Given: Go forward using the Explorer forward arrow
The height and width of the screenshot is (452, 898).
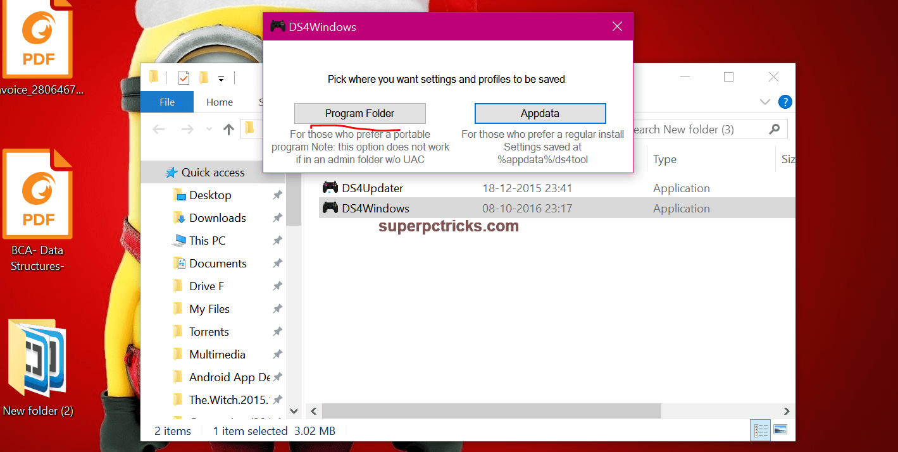Looking at the screenshot, I should coord(187,130).
